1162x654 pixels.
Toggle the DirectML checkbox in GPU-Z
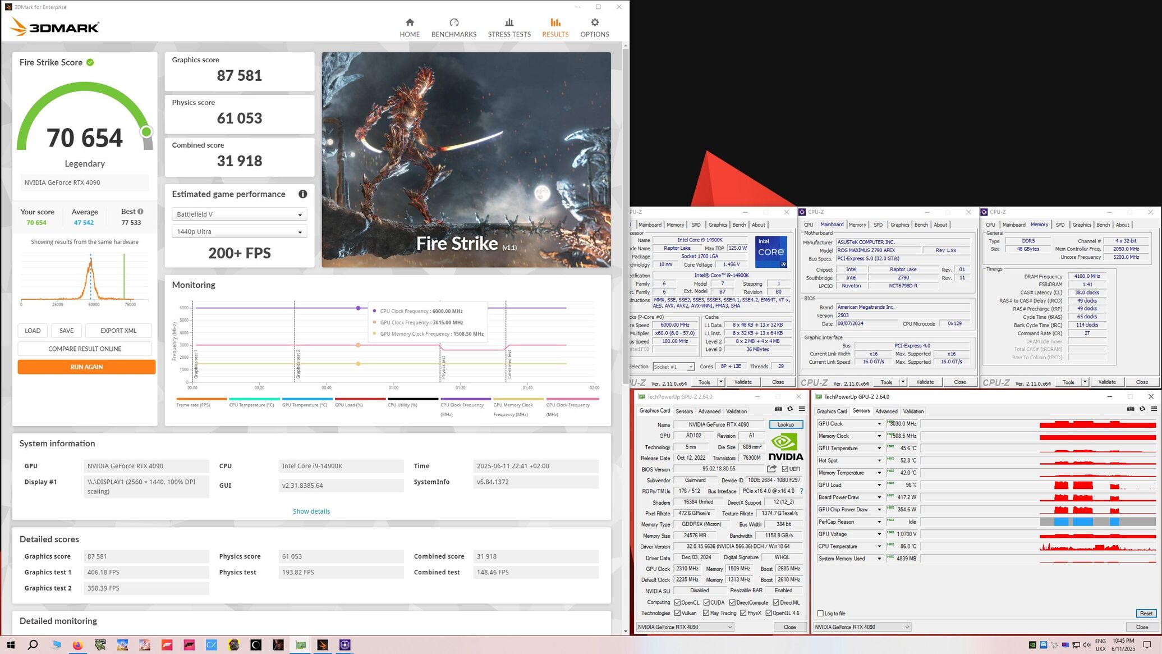pyautogui.click(x=775, y=602)
